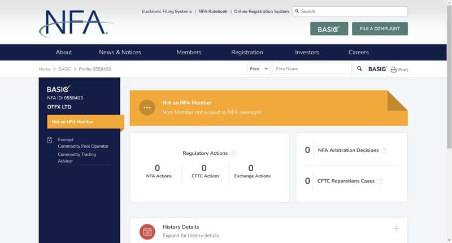The height and width of the screenshot is (243, 452).
Task: Click the ellipsis circle icon in the banner
Action: point(147,107)
